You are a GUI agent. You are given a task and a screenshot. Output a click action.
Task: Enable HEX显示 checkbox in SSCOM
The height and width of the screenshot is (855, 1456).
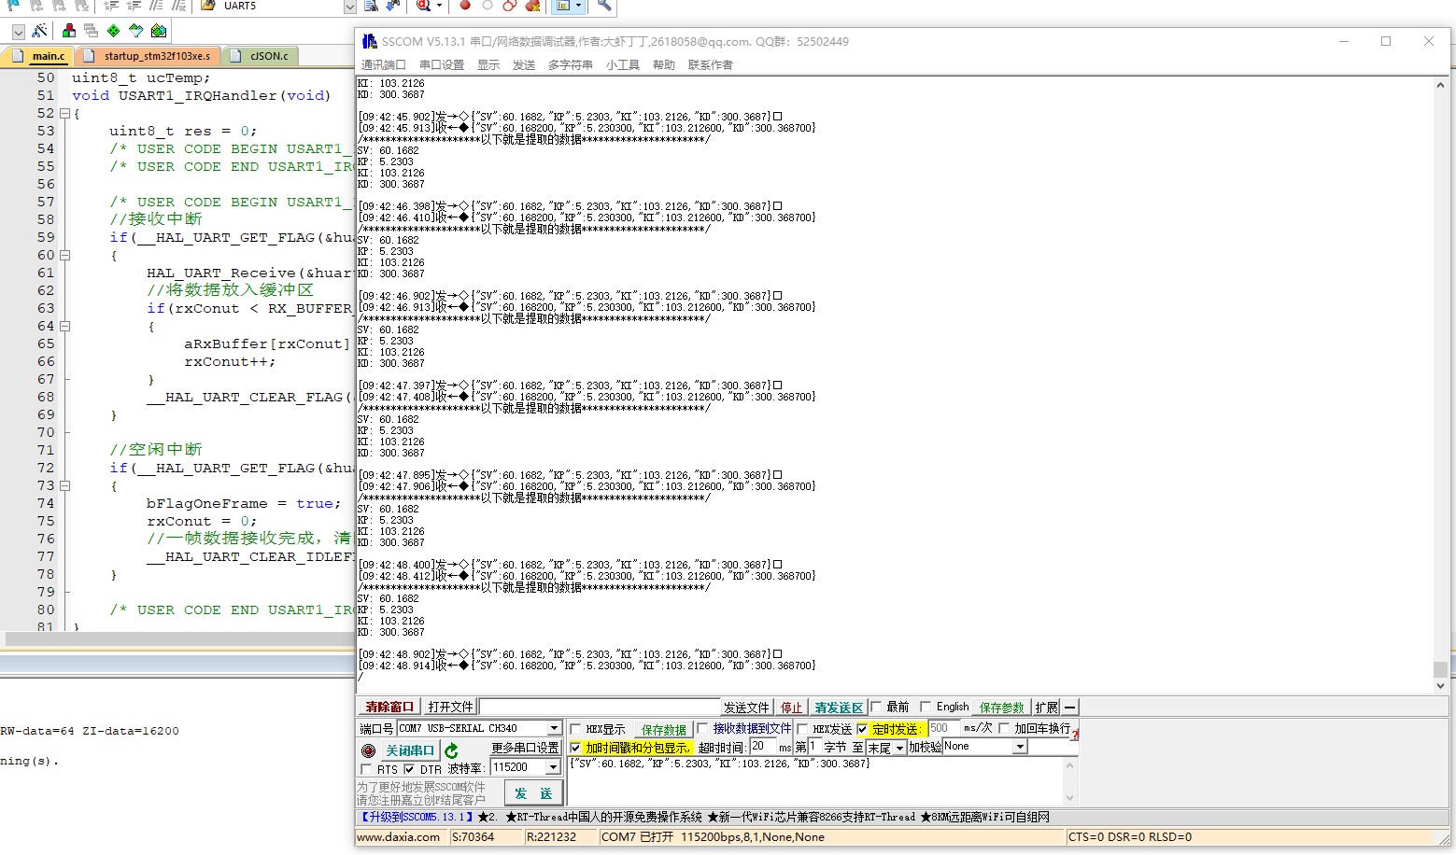(x=573, y=728)
